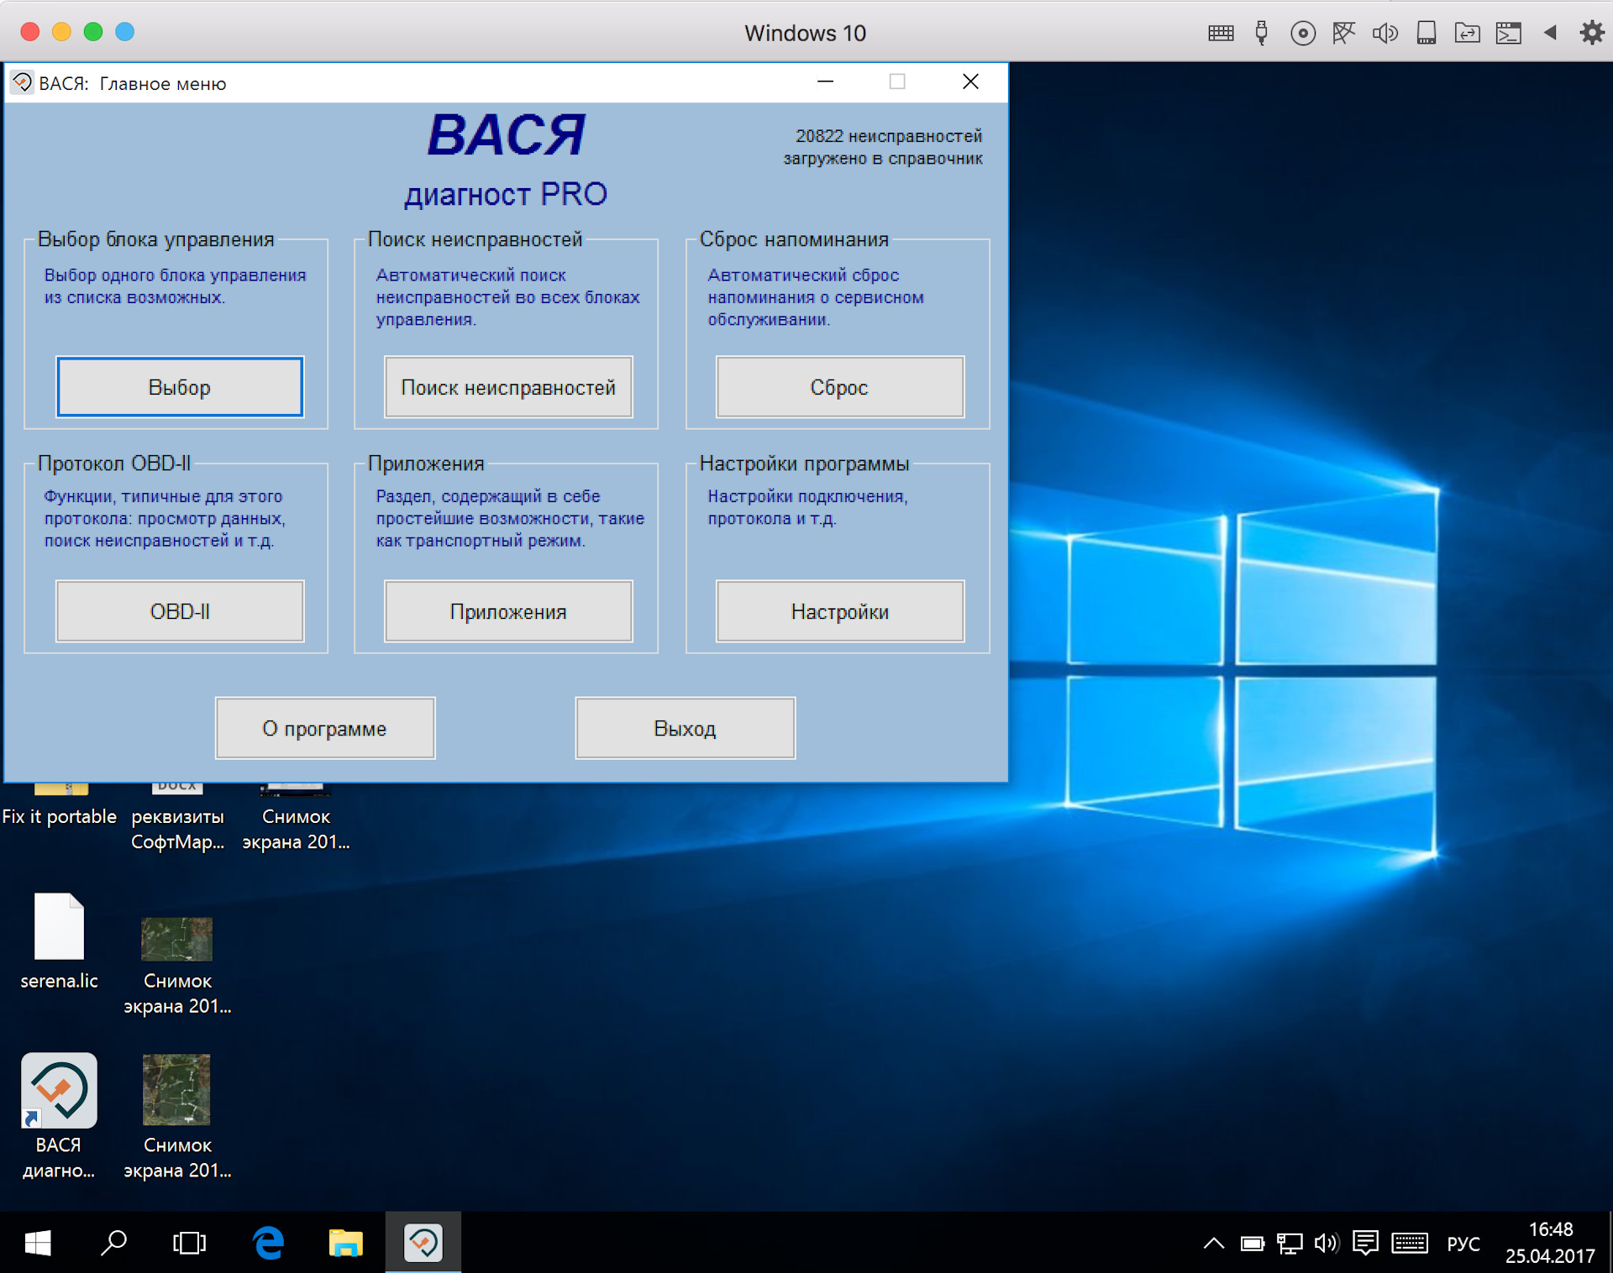Click sound speaker icon in host toolbar
The image size is (1613, 1273).
tap(1385, 33)
